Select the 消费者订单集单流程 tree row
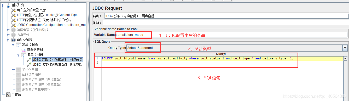349x101 pixels. pyautogui.click(x=33, y=89)
